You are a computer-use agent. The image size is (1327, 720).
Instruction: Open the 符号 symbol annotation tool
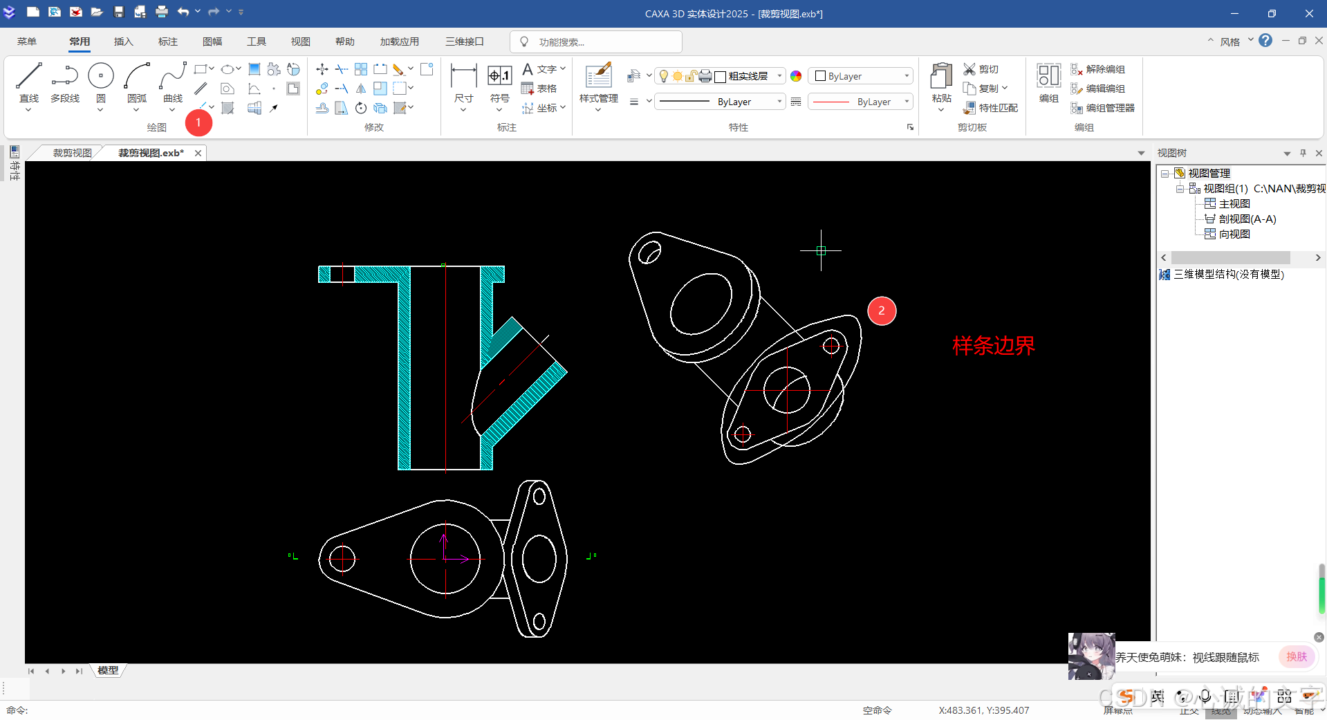[x=499, y=82]
